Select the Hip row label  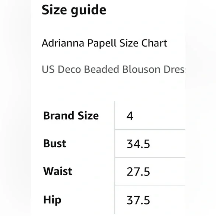(52, 200)
